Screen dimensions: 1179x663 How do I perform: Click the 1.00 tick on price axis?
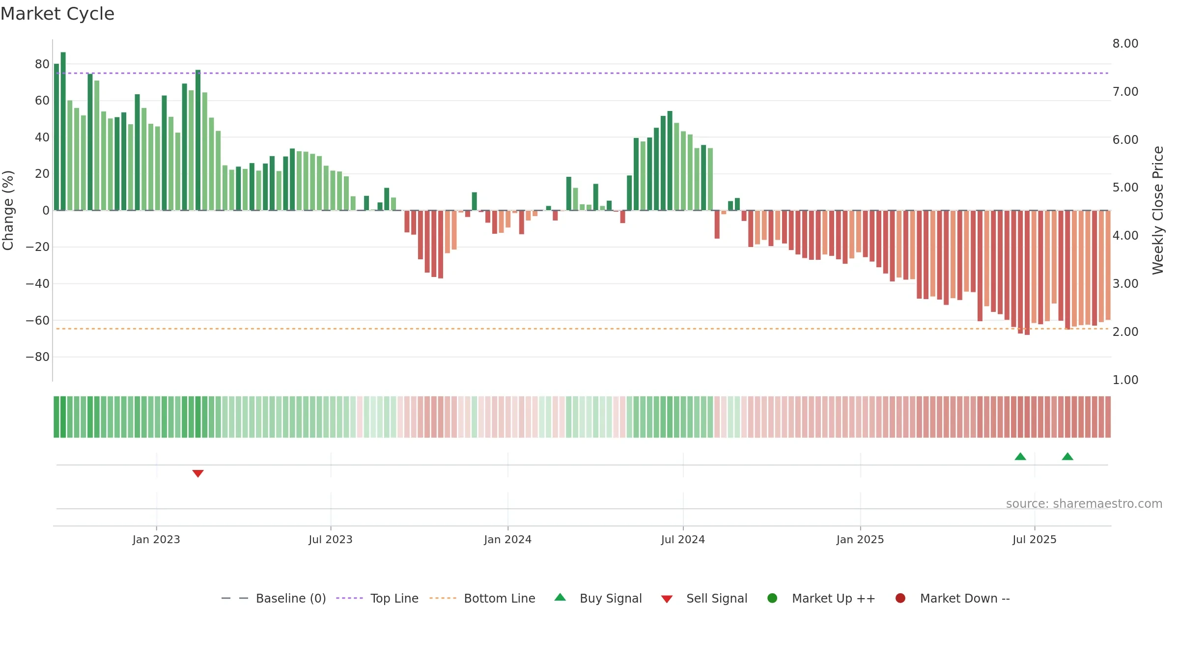1125,380
